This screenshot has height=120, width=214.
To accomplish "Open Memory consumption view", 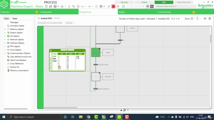I will [19, 70].
